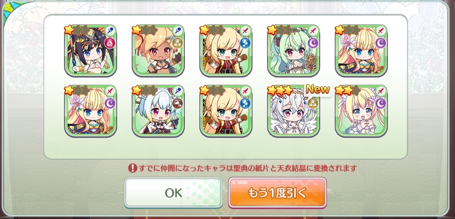
Task: Click the brown cloud element icon
Action: (178, 104)
